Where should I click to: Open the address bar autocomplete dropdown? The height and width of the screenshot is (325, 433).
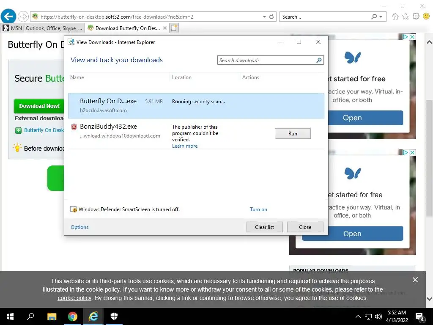point(264,17)
